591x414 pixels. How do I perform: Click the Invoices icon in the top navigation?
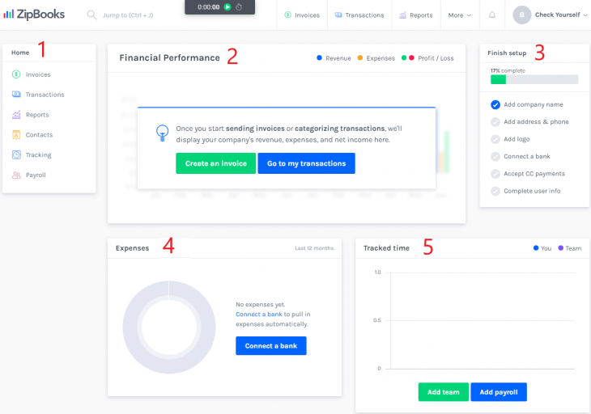pos(287,15)
